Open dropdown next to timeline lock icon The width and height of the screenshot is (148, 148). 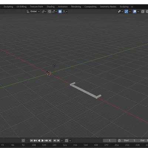point(70,141)
